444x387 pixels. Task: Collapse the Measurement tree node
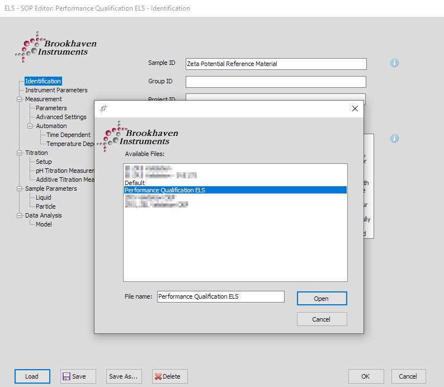20,99
